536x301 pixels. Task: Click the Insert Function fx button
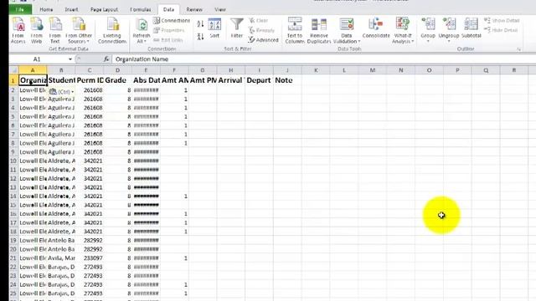pyautogui.click(x=106, y=59)
